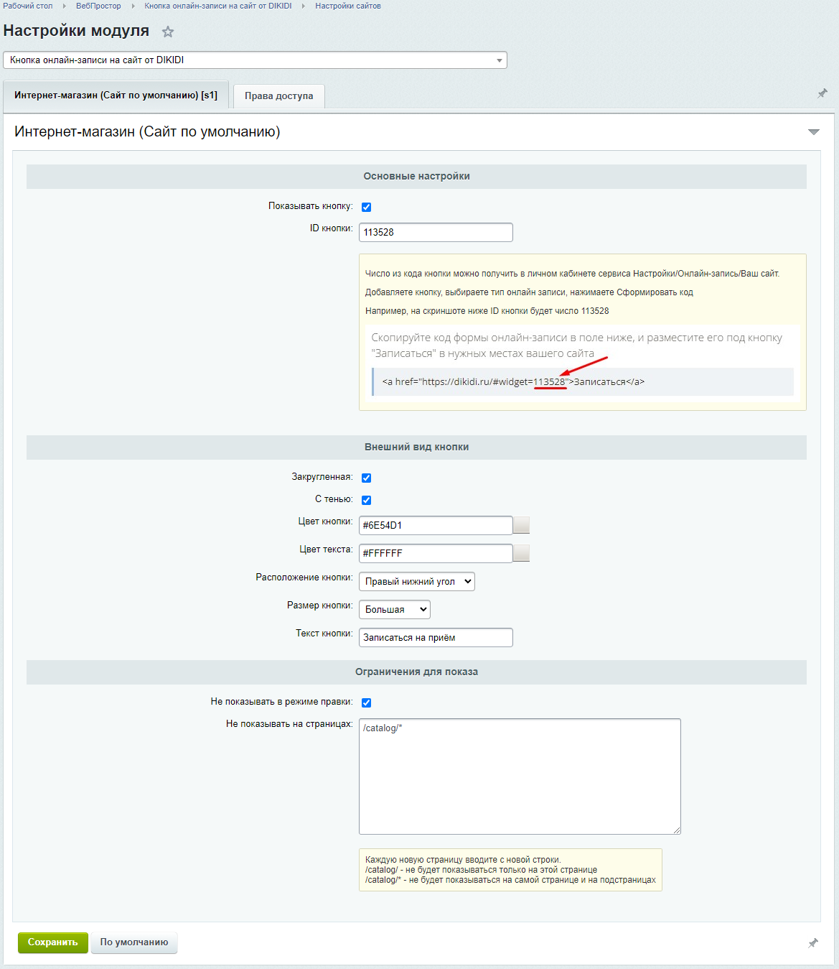The height and width of the screenshot is (969, 839).
Task: Select the Интернет-магазин [s1] tab
Action: point(116,95)
